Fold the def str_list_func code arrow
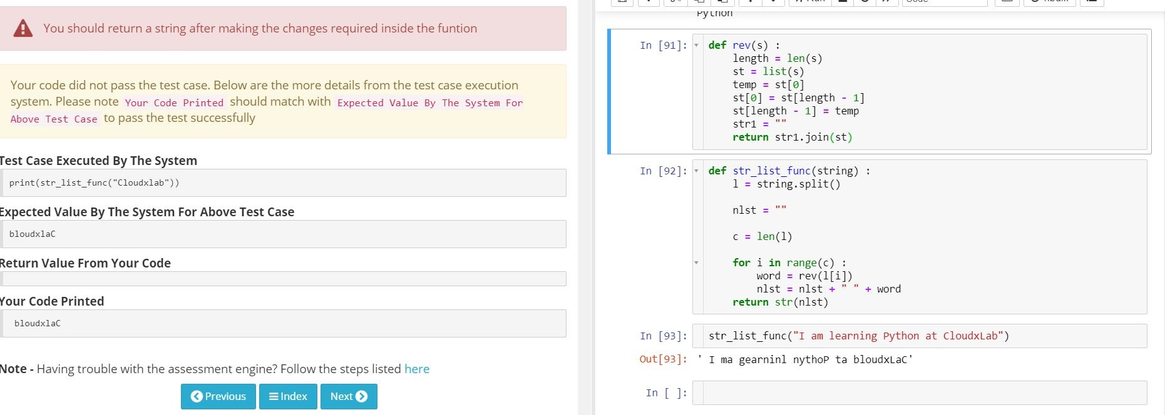Image resolution: width=1165 pixels, height=415 pixels. click(696, 171)
